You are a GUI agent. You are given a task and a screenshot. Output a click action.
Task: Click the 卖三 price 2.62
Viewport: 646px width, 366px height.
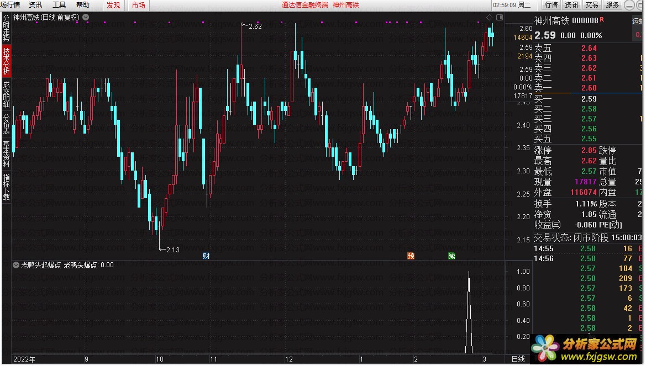coord(589,68)
